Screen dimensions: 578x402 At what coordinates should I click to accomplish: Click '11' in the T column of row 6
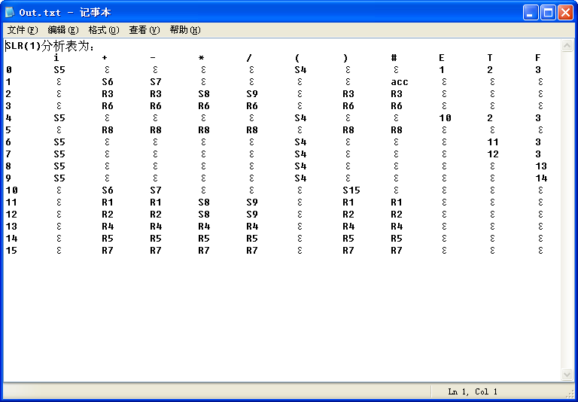point(493,142)
